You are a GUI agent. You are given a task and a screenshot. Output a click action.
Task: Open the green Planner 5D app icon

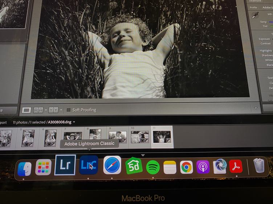pos(134,166)
